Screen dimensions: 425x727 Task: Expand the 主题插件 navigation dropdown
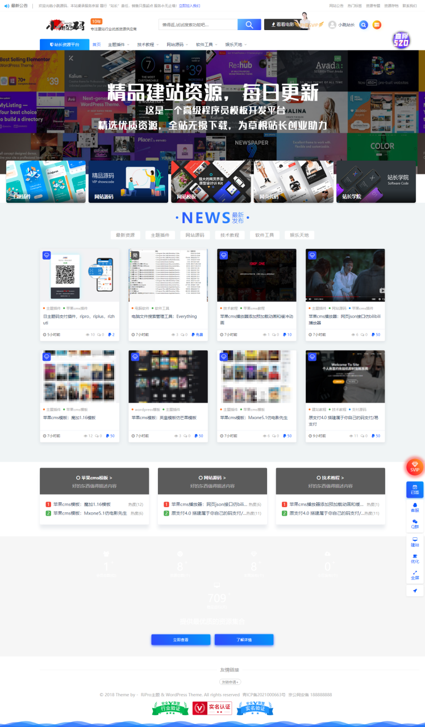tap(118, 44)
